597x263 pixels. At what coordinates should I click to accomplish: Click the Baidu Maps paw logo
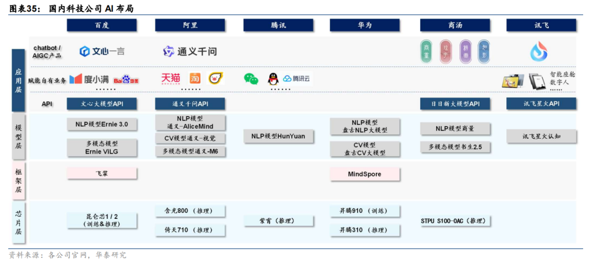[125, 79]
